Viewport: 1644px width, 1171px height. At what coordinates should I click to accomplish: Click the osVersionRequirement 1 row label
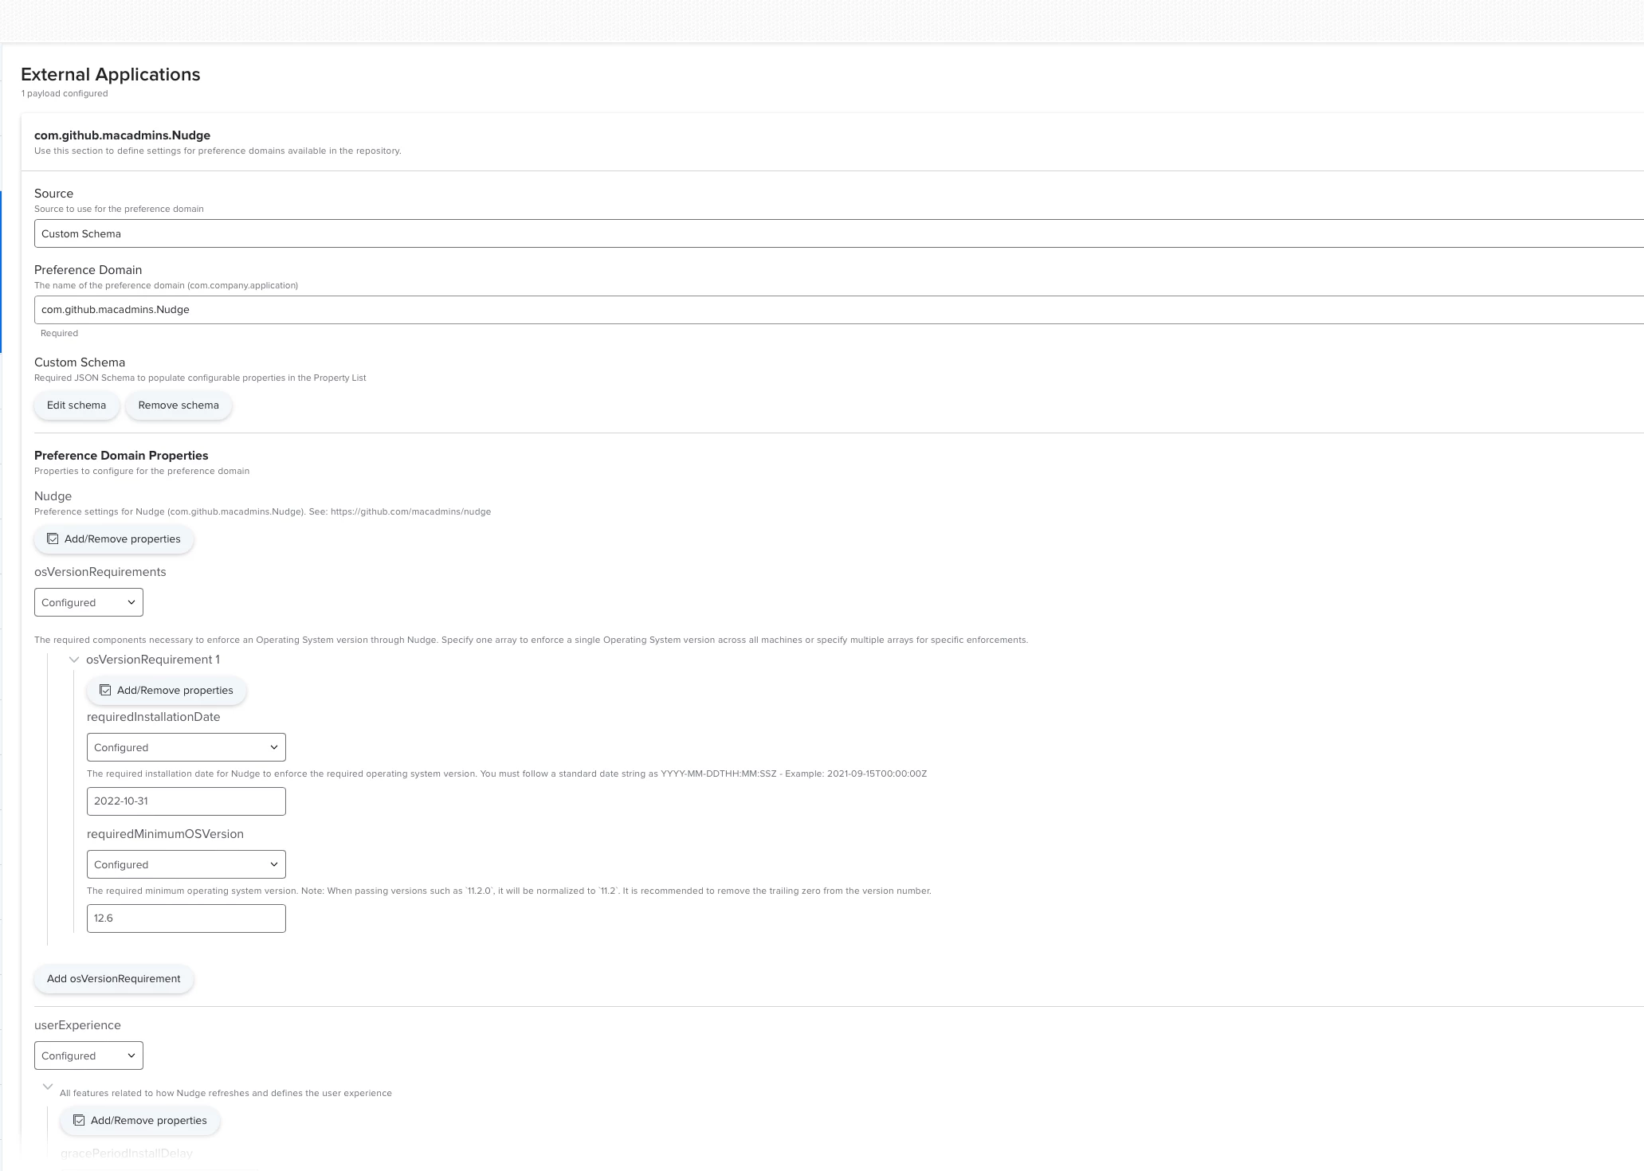[153, 660]
